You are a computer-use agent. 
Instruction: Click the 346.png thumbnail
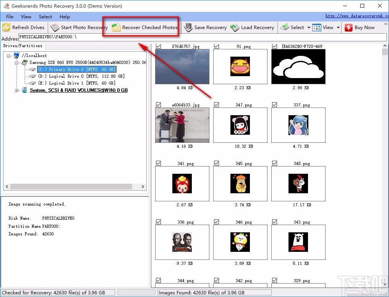coord(240,242)
